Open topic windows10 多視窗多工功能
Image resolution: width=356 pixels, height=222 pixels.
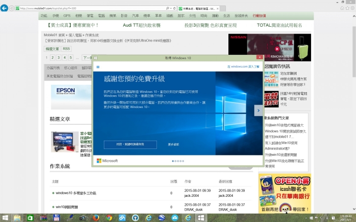pyautogui.click(x=76, y=193)
